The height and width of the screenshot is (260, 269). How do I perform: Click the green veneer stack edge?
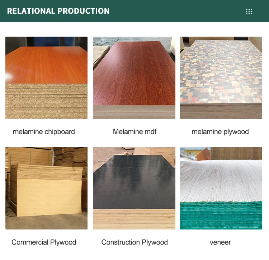[x=221, y=215]
